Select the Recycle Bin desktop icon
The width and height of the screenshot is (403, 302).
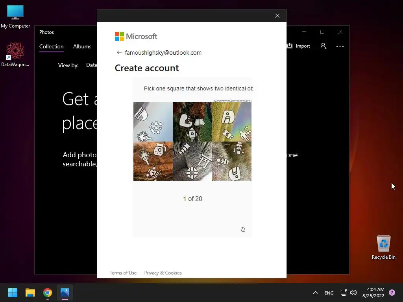coord(383,247)
